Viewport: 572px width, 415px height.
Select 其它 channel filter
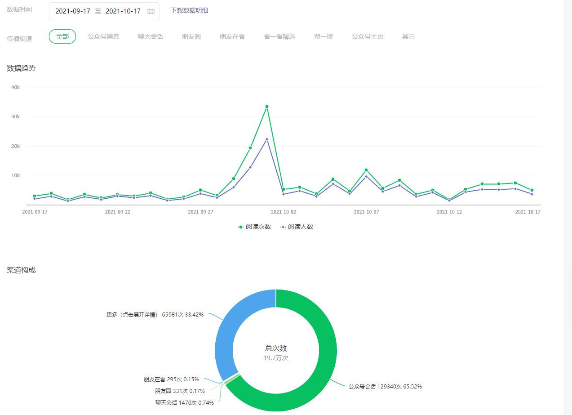pos(408,36)
